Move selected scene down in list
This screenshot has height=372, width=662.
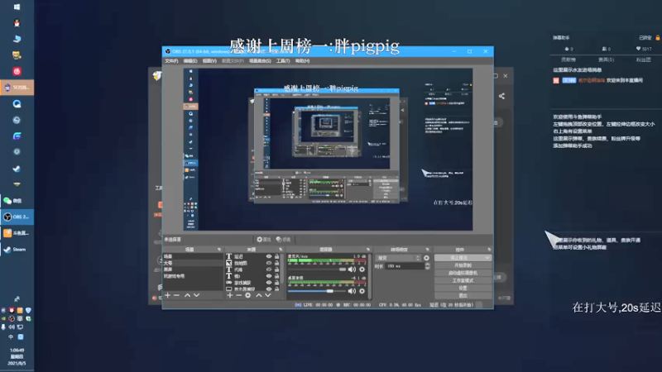point(196,295)
